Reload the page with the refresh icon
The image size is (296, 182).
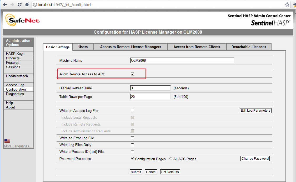point(19,4)
